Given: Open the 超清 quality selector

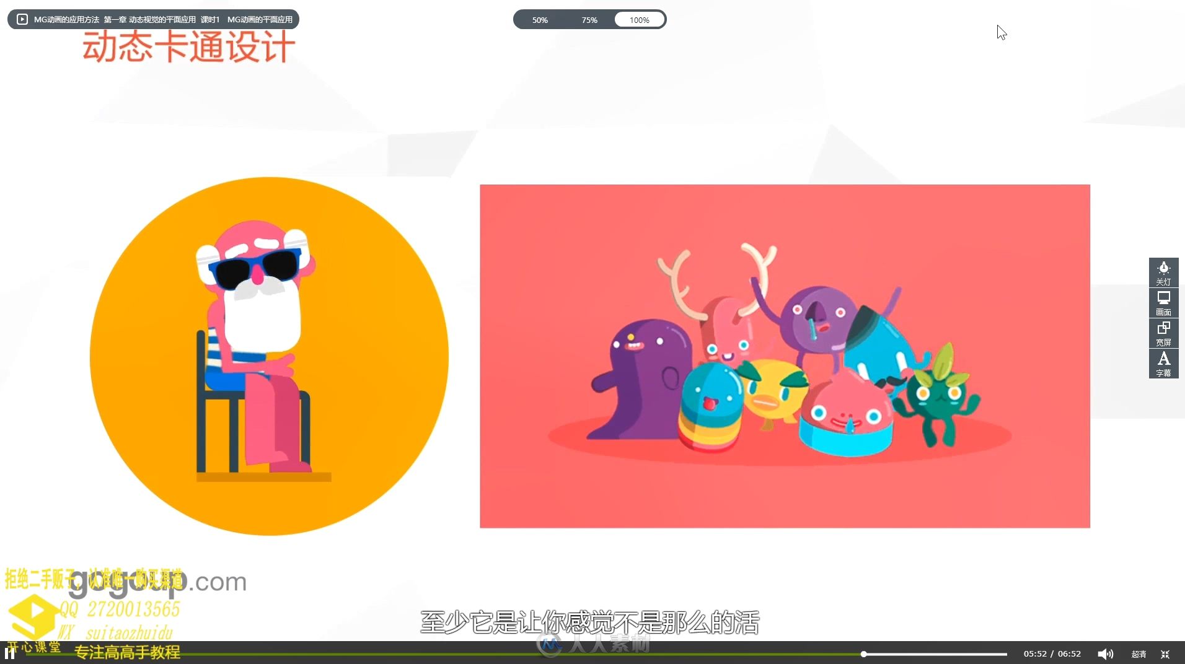Looking at the screenshot, I should (x=1139, y=654).
